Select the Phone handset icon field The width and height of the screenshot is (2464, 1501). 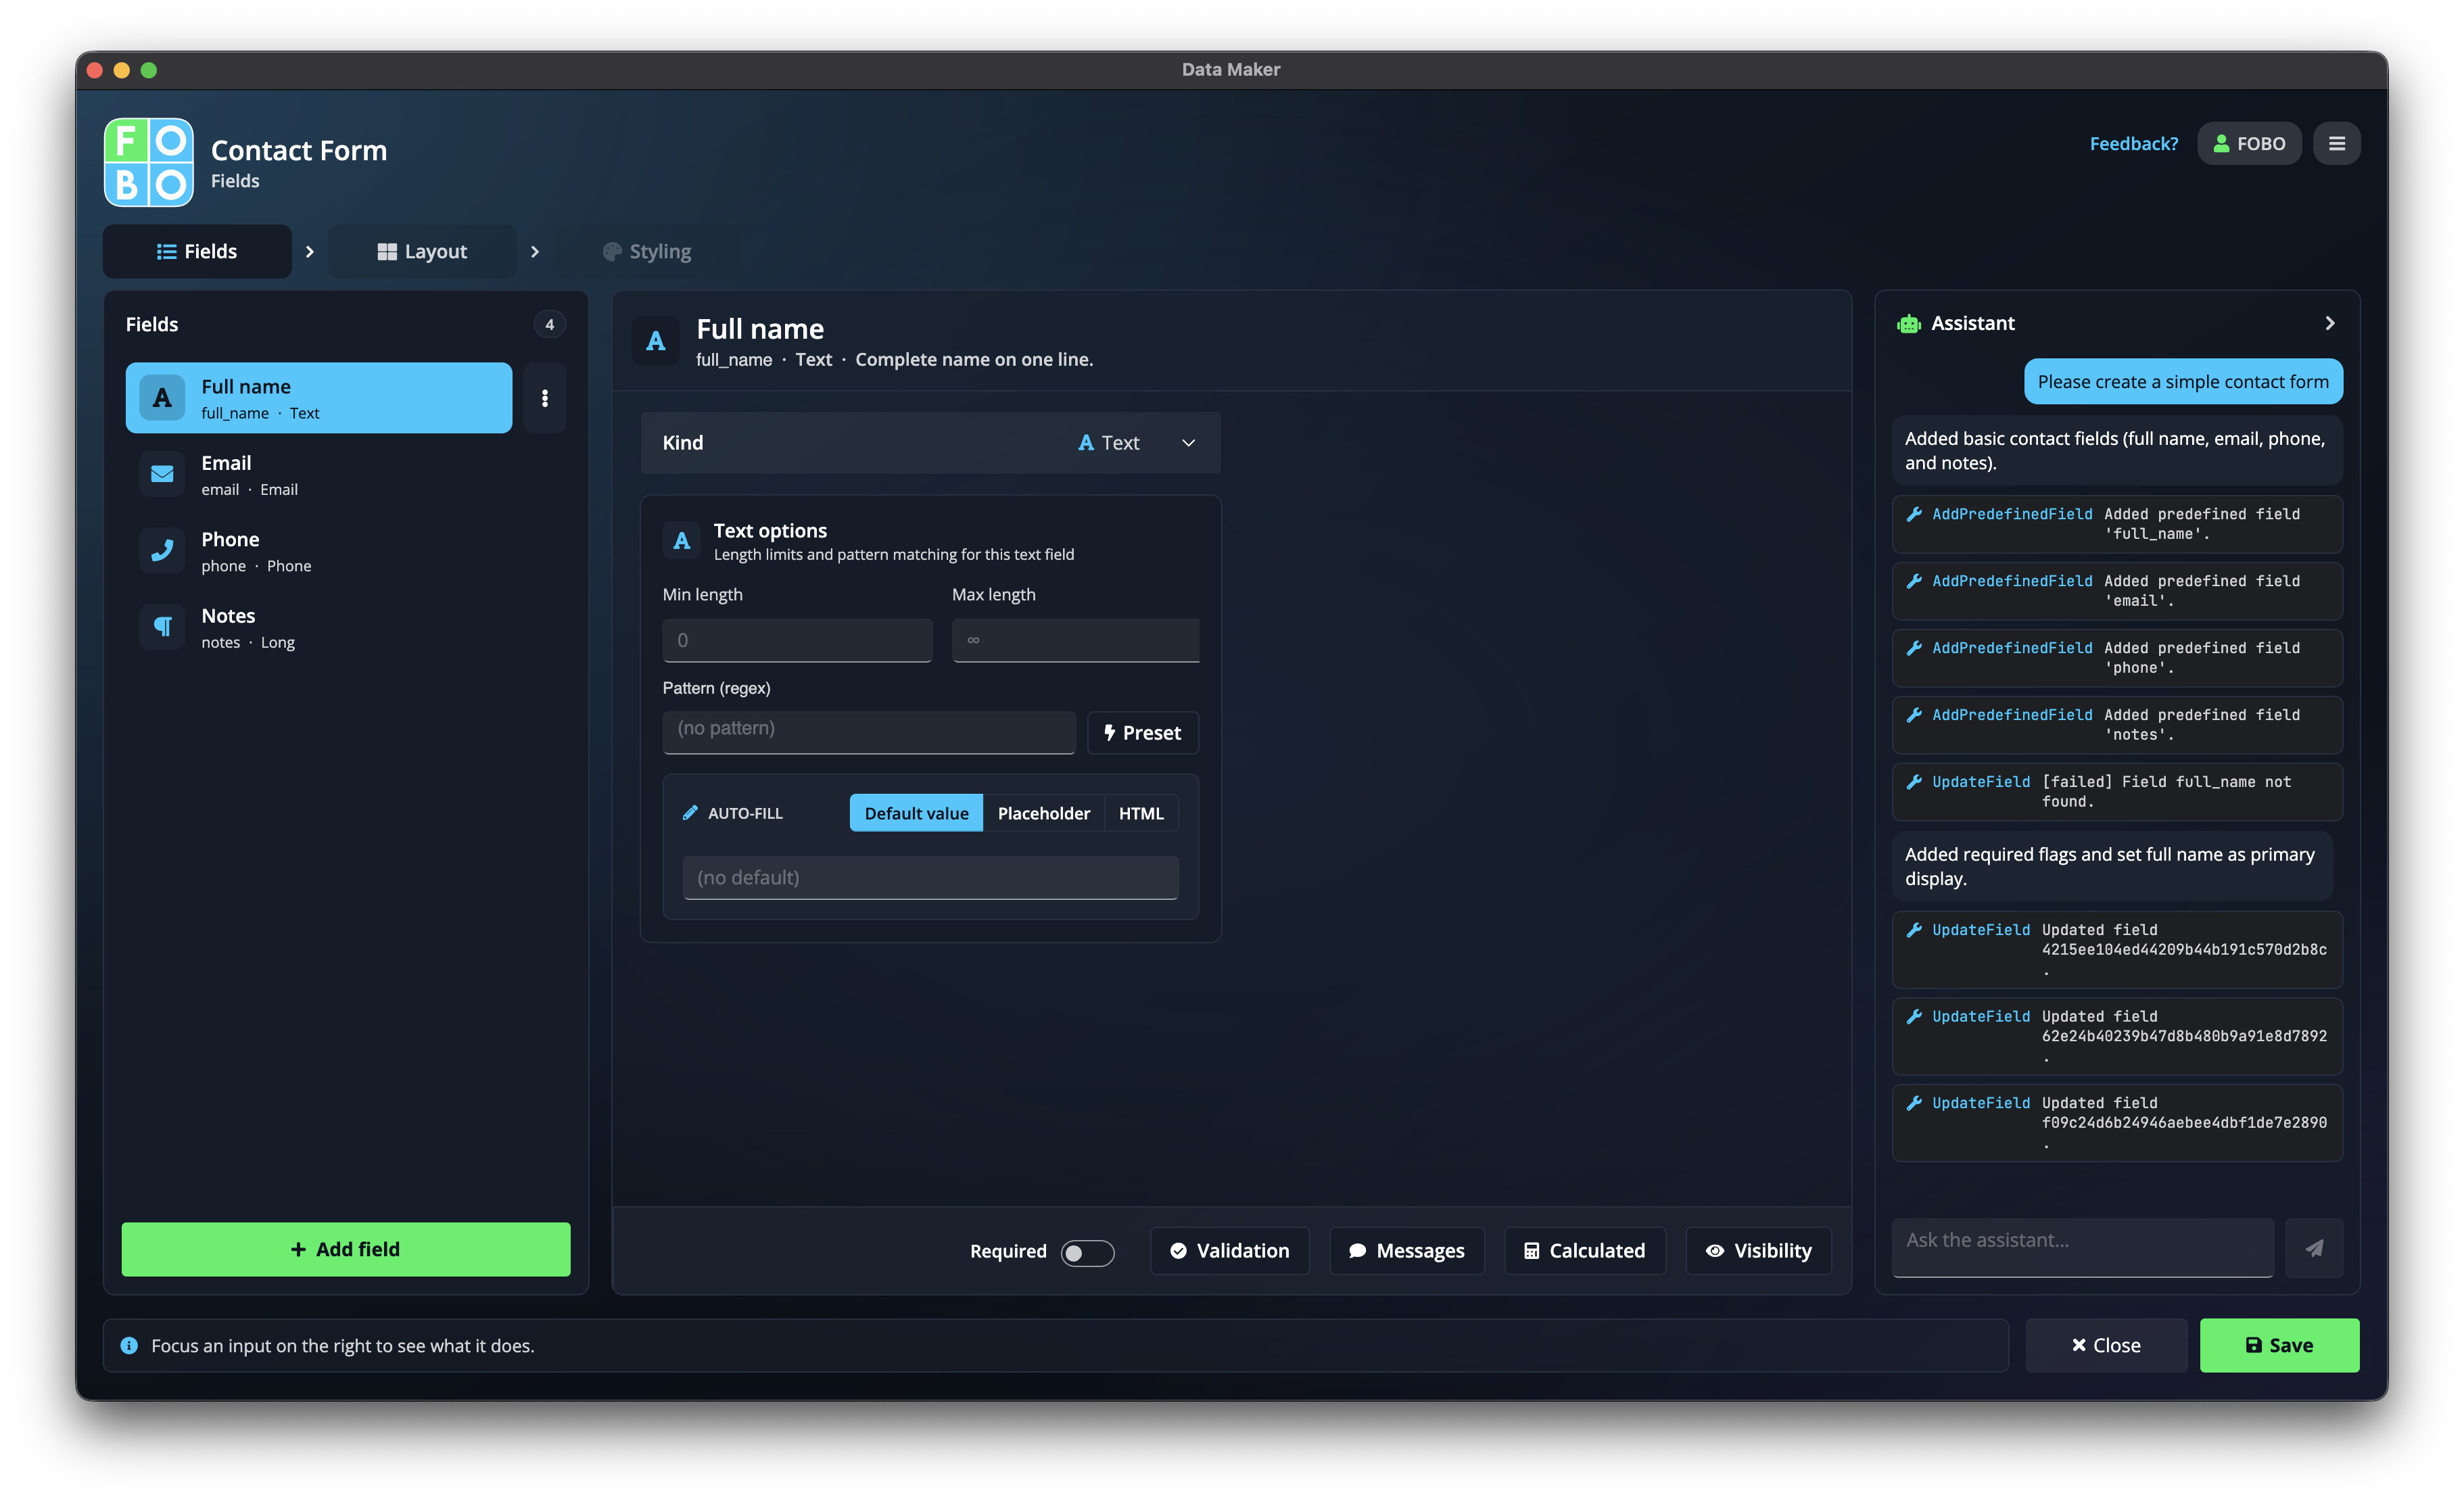162,551
